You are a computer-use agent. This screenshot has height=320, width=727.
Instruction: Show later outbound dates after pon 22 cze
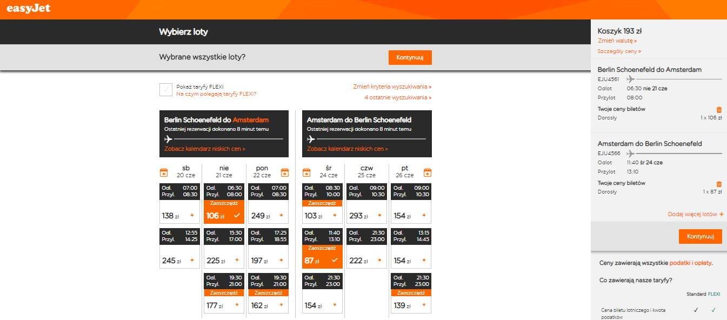tap(284, 173)
